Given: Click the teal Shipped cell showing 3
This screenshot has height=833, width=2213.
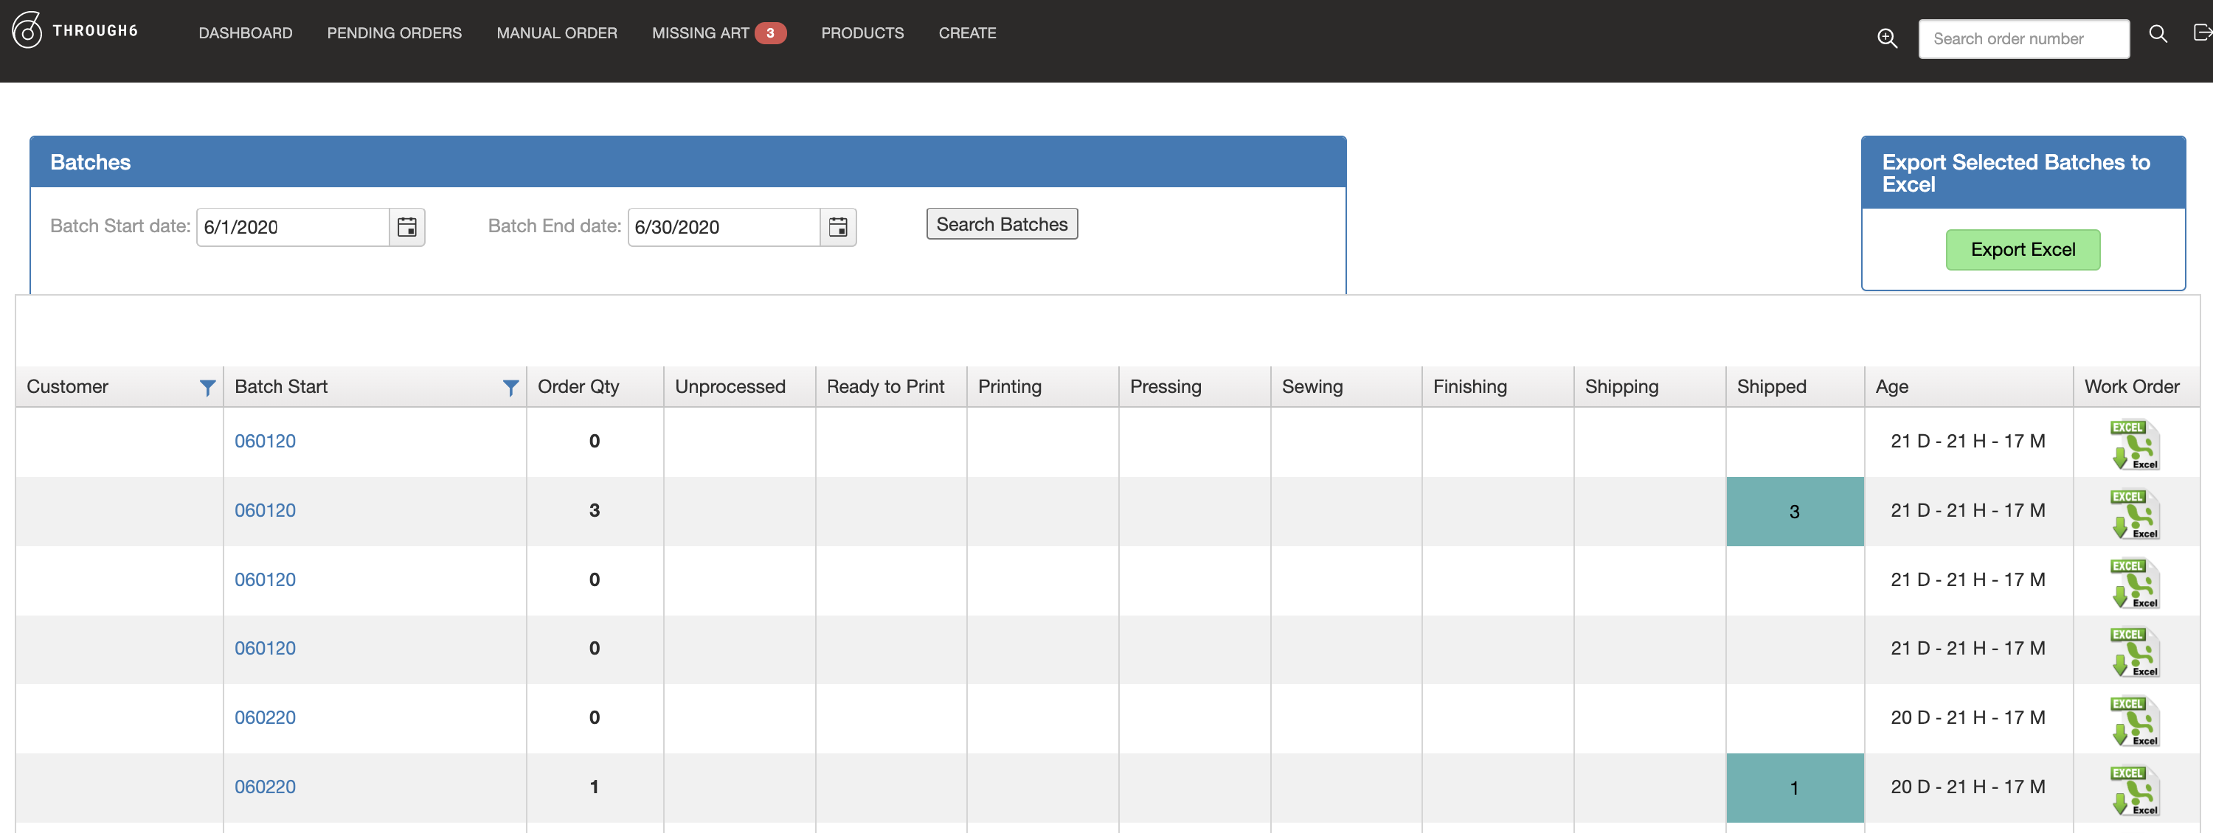Looking at the screenshot, I should [1794, 512].
